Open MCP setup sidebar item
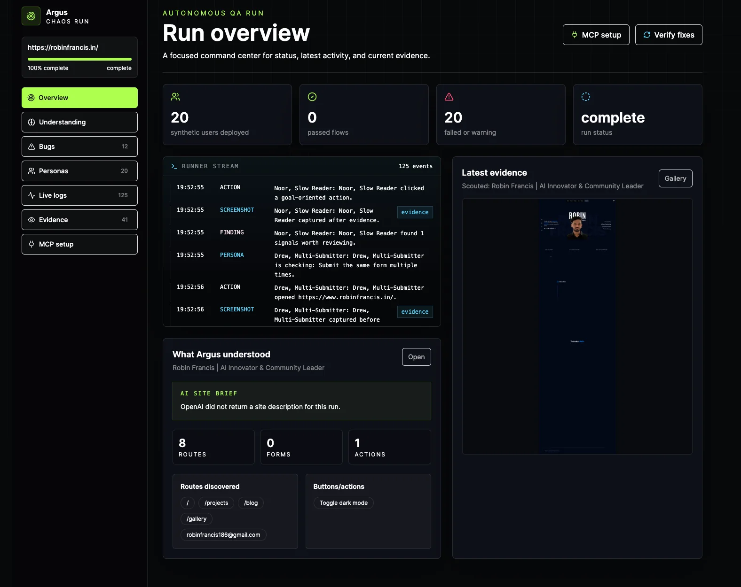Viewport: 741px width, 587px height. point(79,244)
